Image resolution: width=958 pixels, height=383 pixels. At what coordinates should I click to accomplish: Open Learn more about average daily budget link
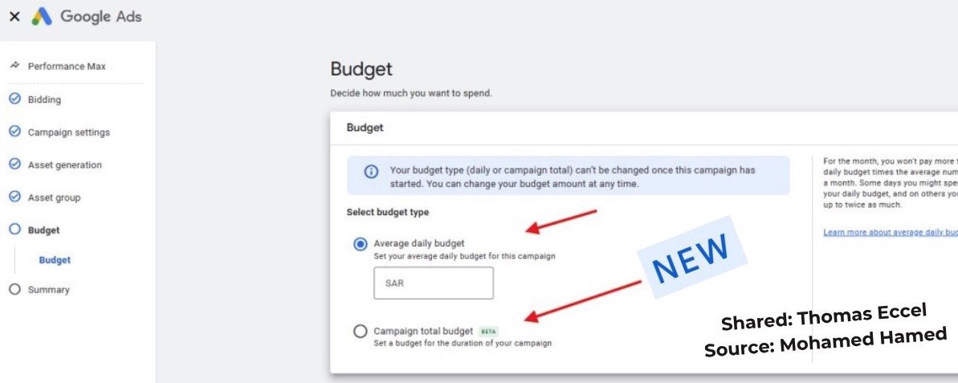pos(891,232)
